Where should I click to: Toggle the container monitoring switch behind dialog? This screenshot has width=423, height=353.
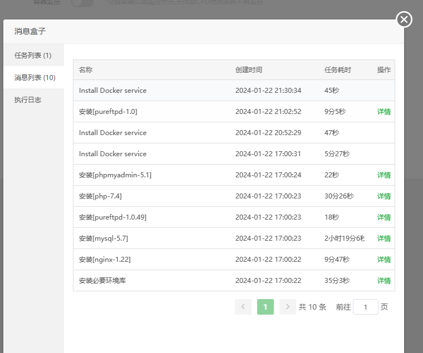click(x=82, y=3)
